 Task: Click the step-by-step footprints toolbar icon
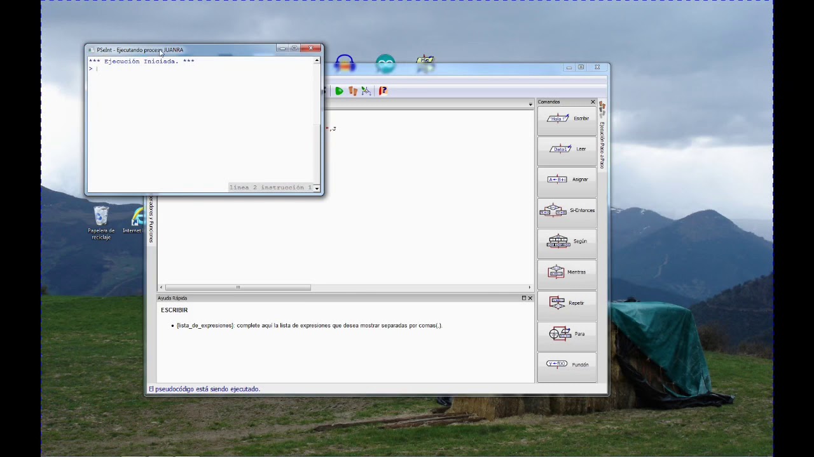coord(353,91)
